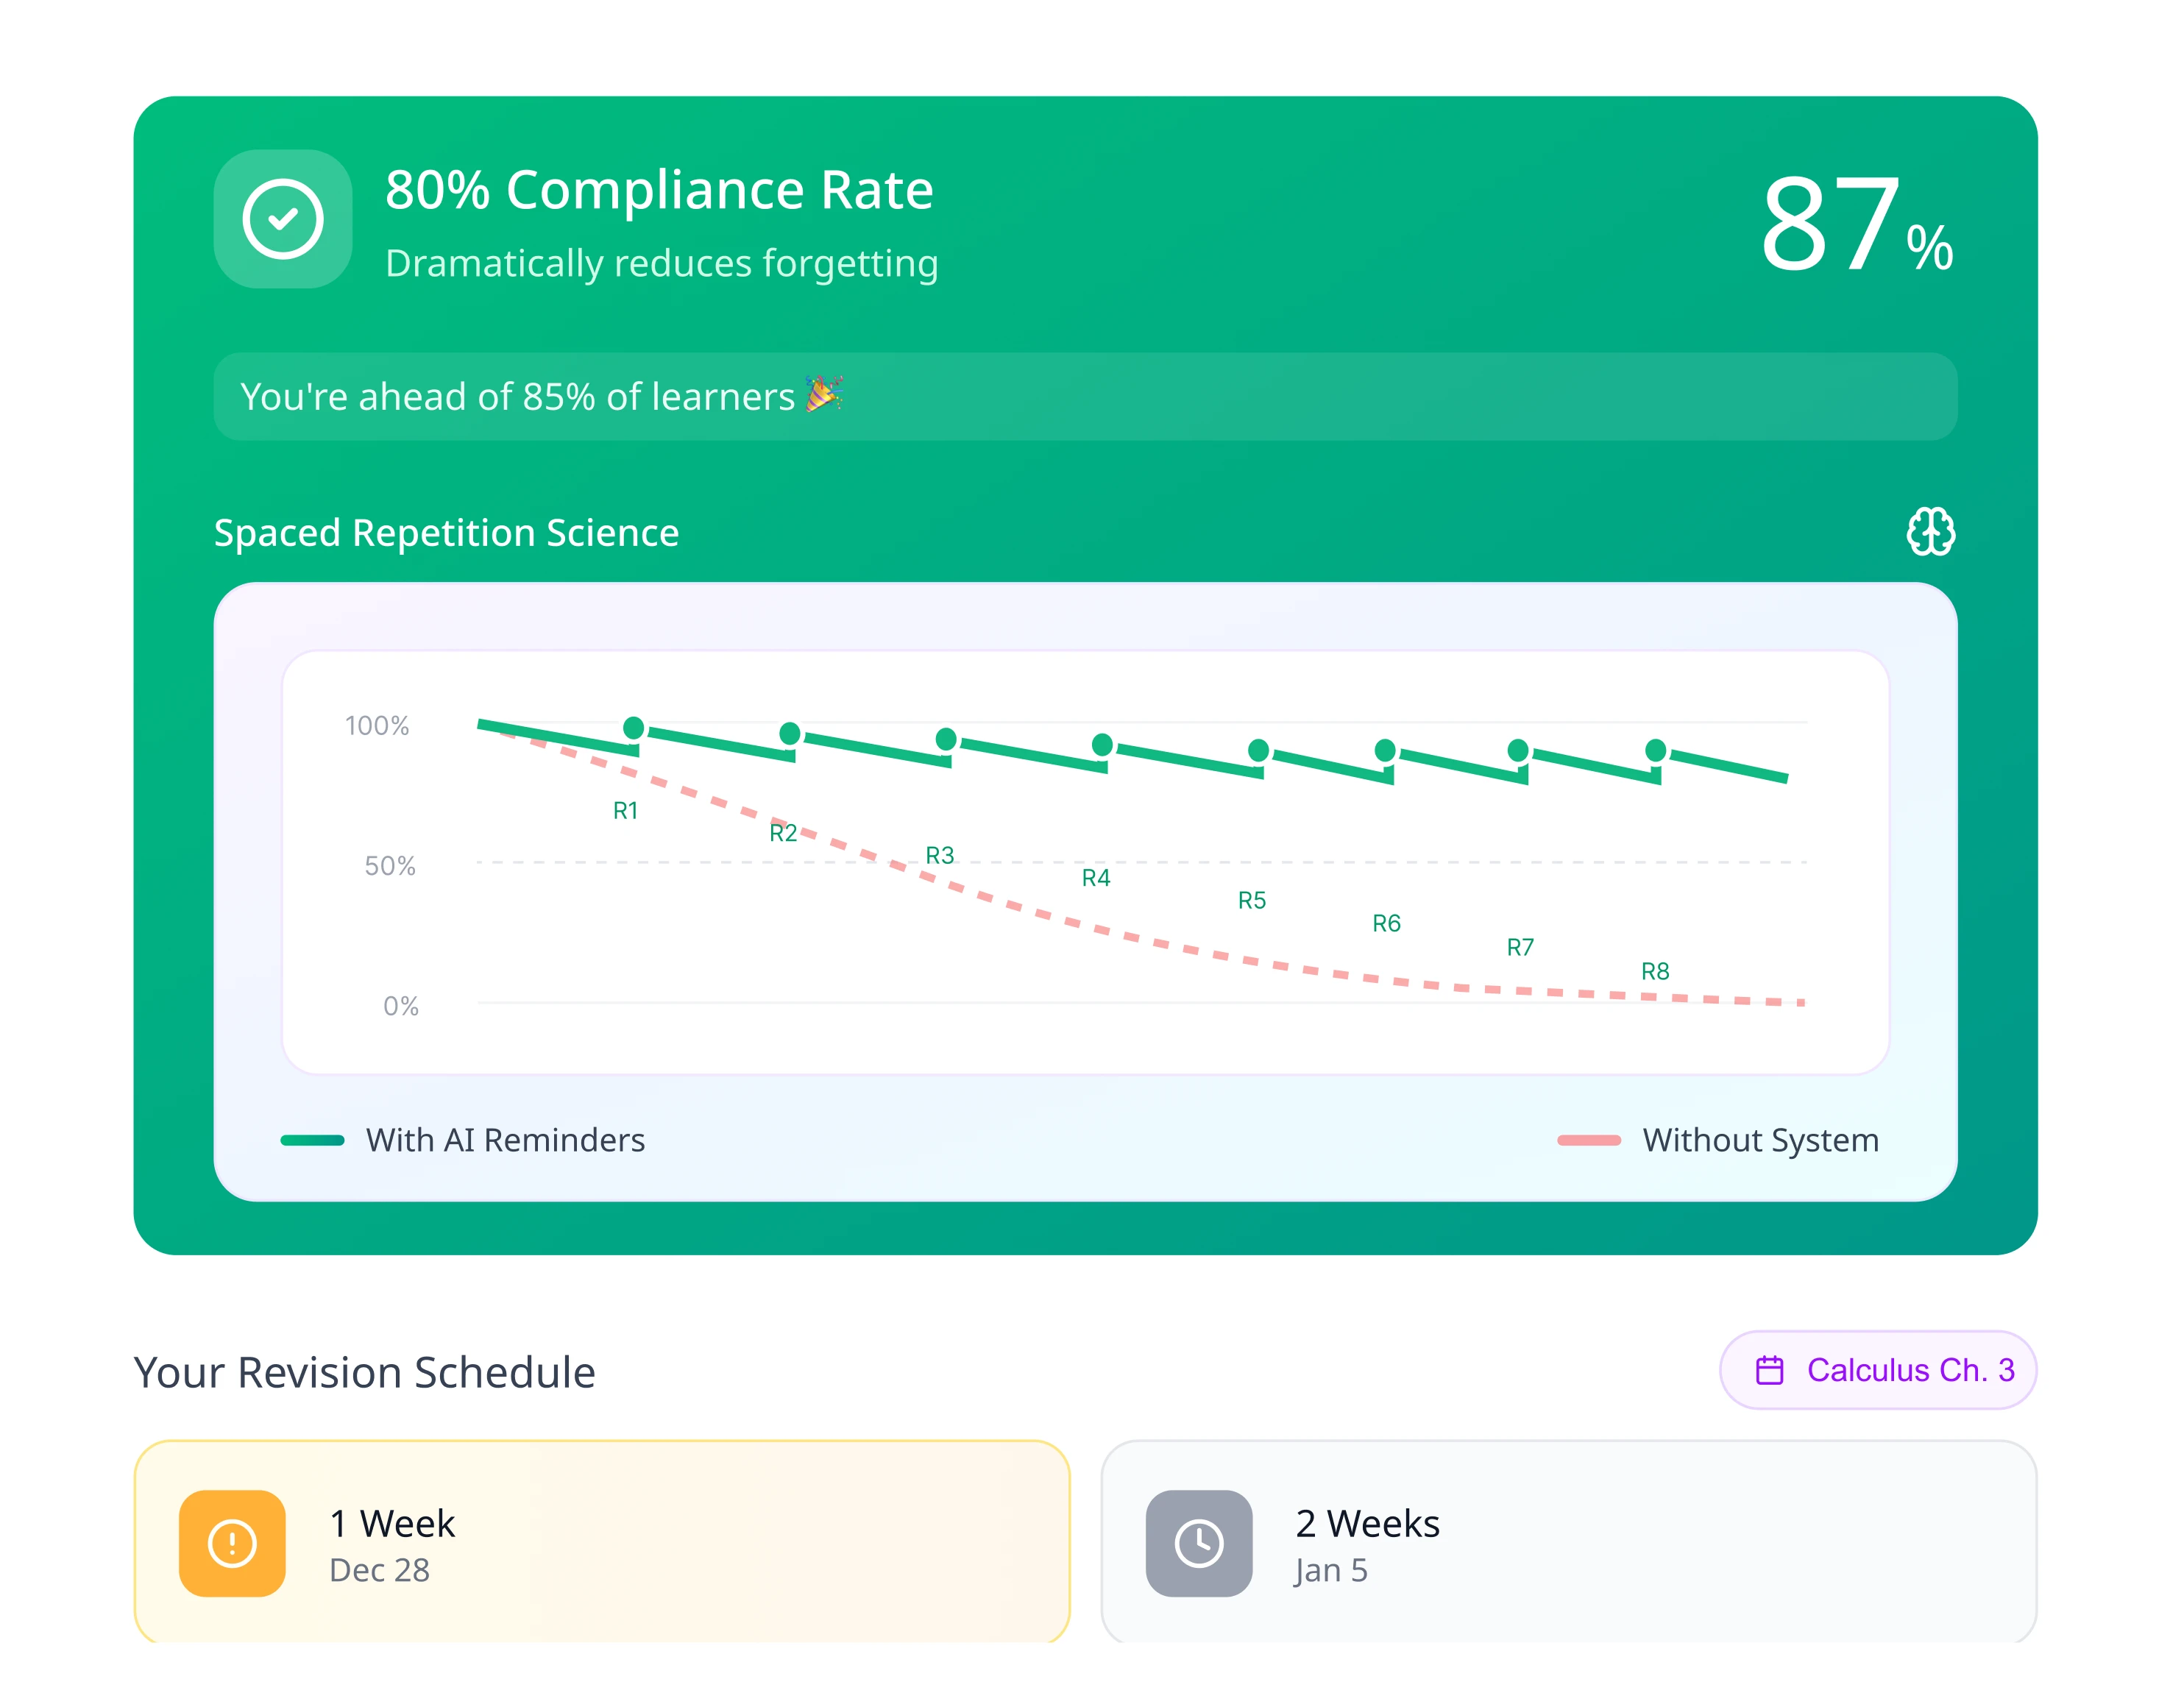Click the gray clock icon for 2 Weeks
Viewport: 2184px width, 1707px height.
point(1198,1543)
